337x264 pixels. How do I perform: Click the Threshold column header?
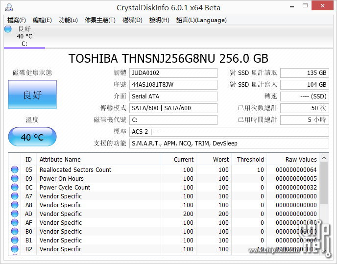249,159
